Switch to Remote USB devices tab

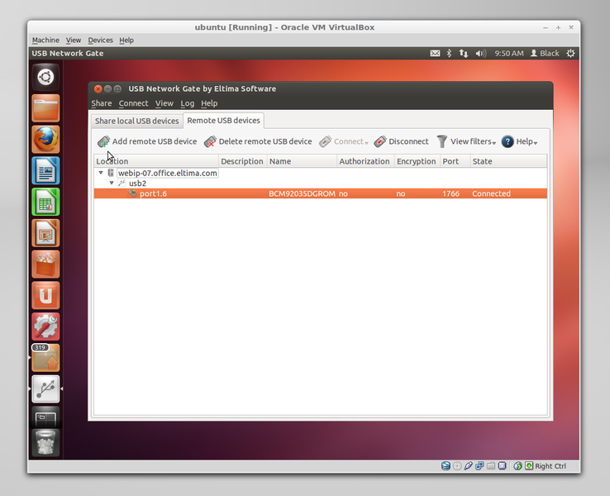tap(224, 121)
